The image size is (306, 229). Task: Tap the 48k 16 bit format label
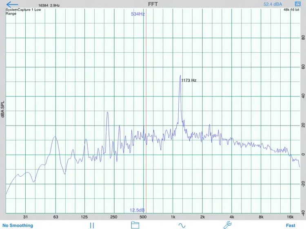click(x=291, y=9)
